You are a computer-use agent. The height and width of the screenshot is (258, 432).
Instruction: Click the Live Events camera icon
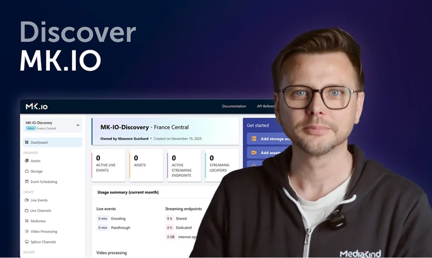point(27,200)
